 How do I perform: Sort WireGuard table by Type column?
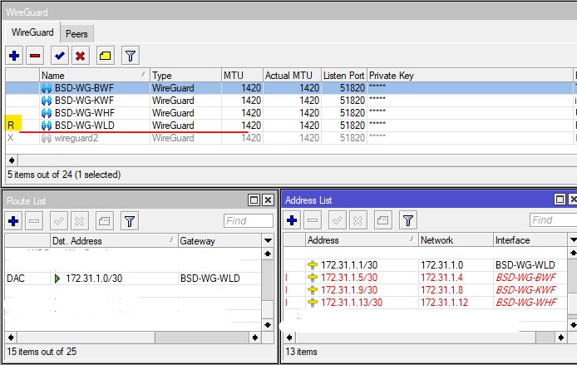[x=185, y=76]
